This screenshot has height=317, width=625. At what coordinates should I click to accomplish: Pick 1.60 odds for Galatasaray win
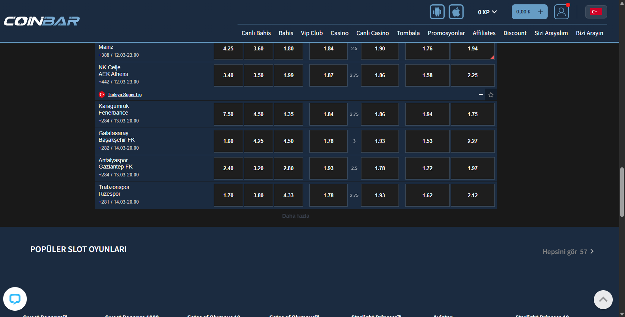coord(228,141)
